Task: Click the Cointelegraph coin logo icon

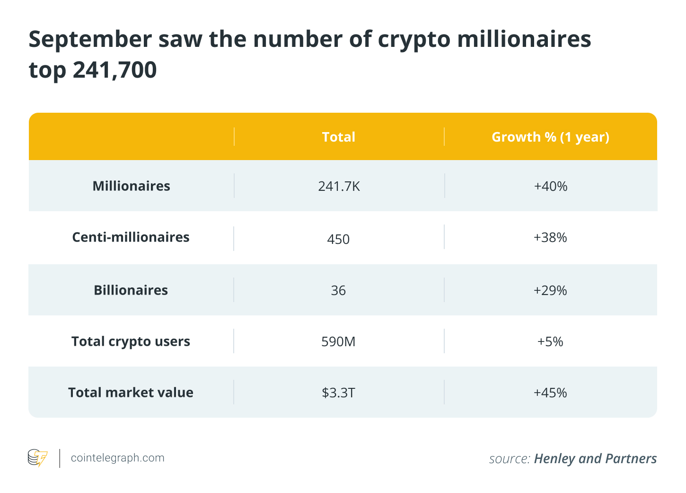Action: 37,458
